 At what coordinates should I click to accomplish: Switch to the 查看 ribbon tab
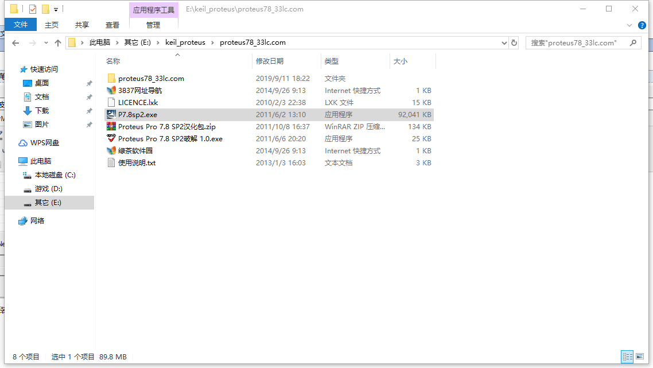coord(112,25)
